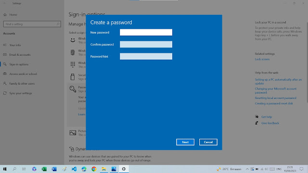Image resolution: width=308 pixels, height=173 pixels.
Task: Open Task View on taskbar
Action: (x=24, y=169)
